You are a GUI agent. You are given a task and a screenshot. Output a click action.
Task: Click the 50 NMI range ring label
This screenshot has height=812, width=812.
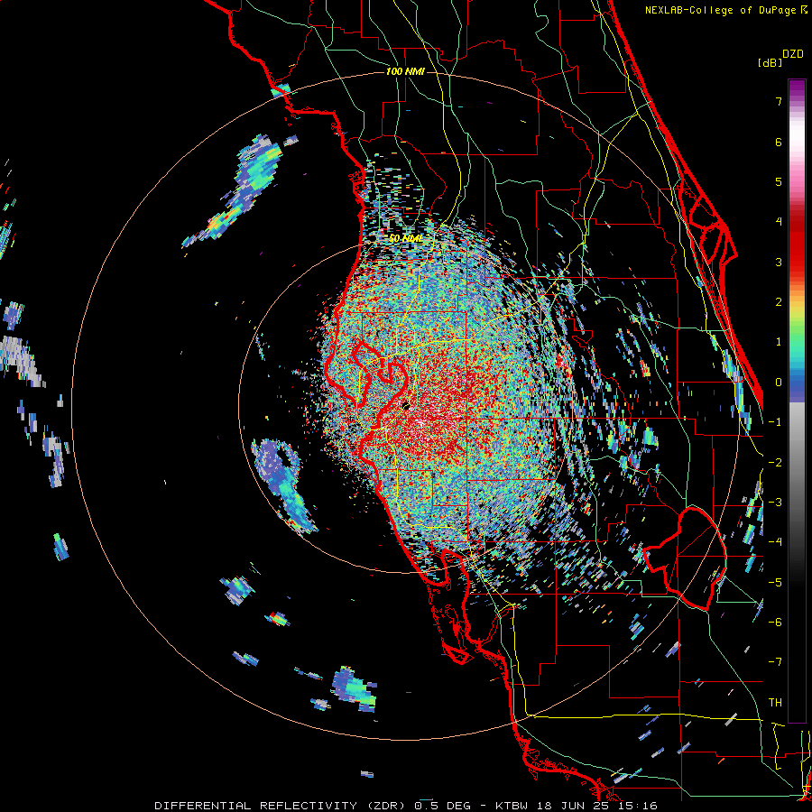click(405, 239)
